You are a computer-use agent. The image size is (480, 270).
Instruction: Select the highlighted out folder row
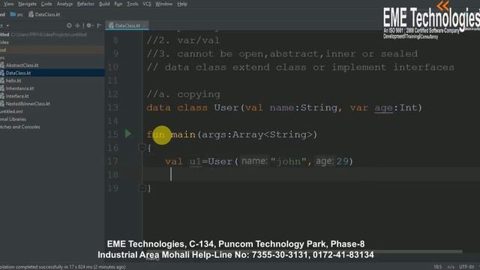click(52, 50)
